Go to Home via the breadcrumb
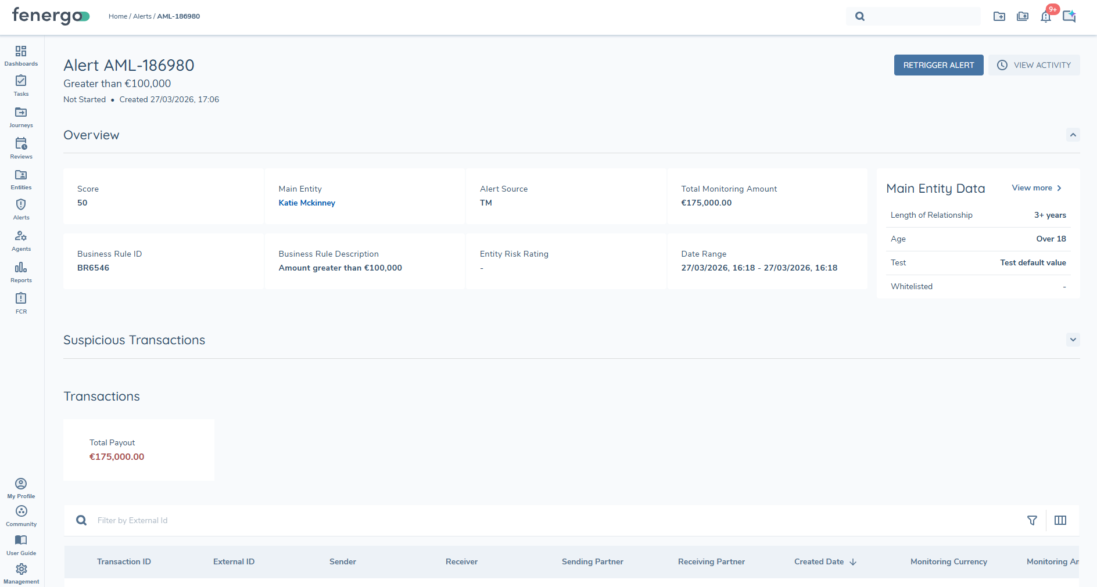The height and width of the screenshot is (587, 1097). [117, 16]
